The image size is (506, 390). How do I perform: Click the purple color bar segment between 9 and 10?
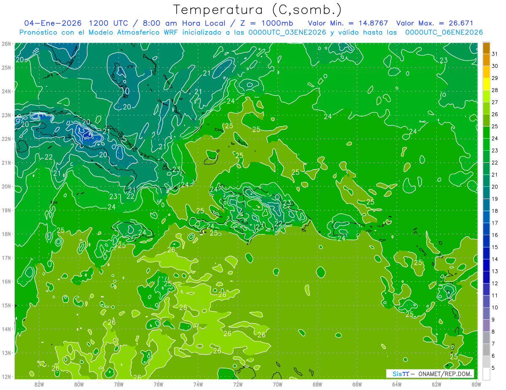coord(486,313)
